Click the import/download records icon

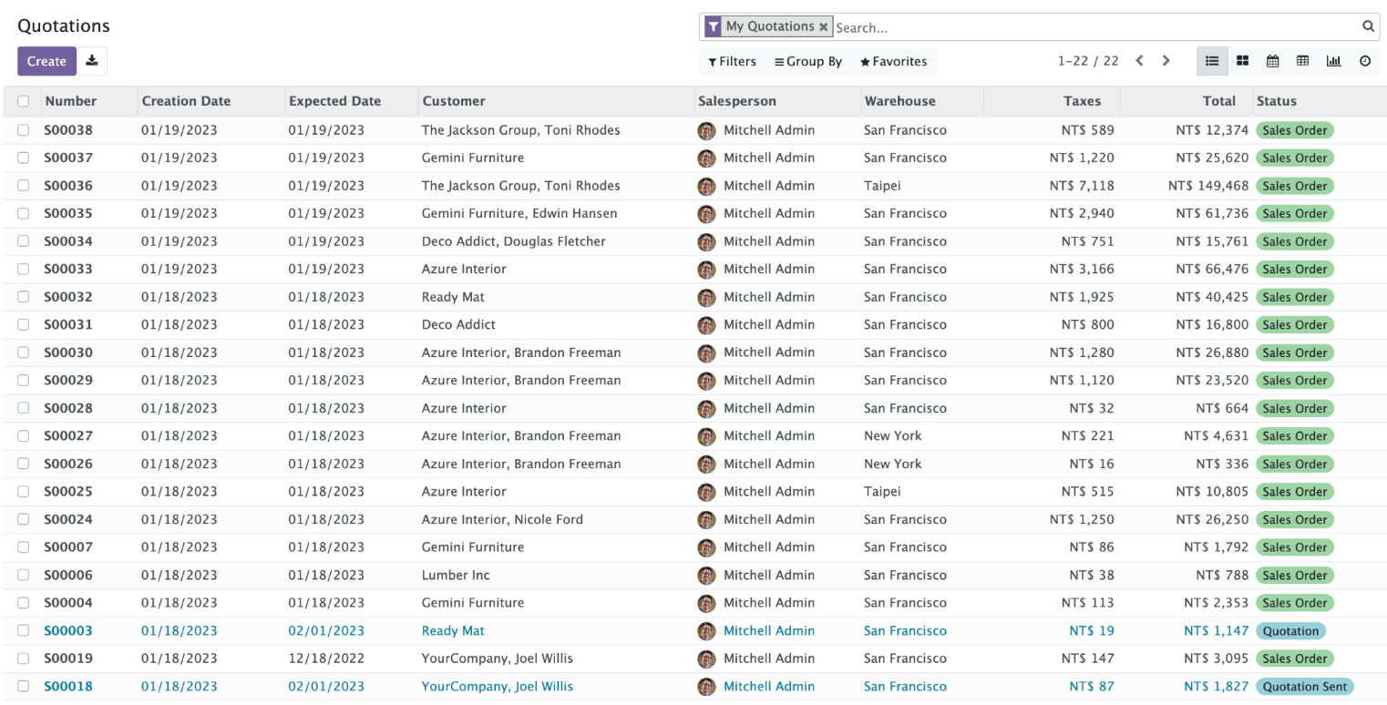92,61
